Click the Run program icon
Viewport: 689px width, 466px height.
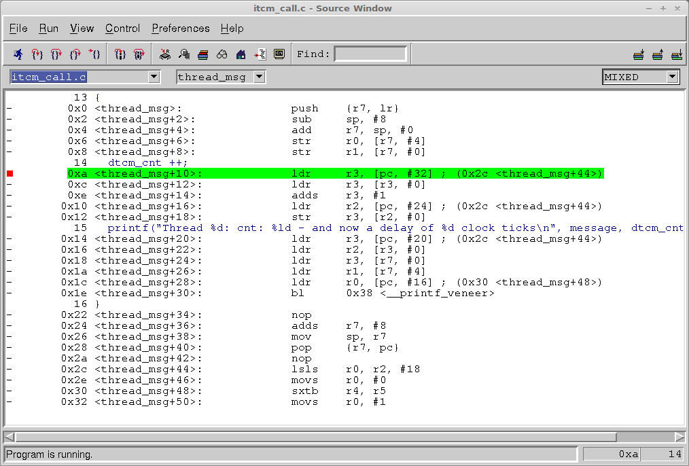(x=18, y=54)
